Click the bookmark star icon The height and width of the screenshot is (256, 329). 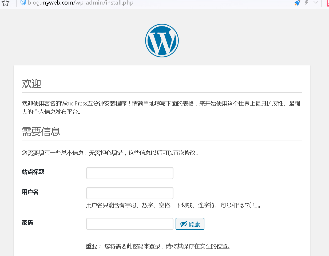coord(6,3)
